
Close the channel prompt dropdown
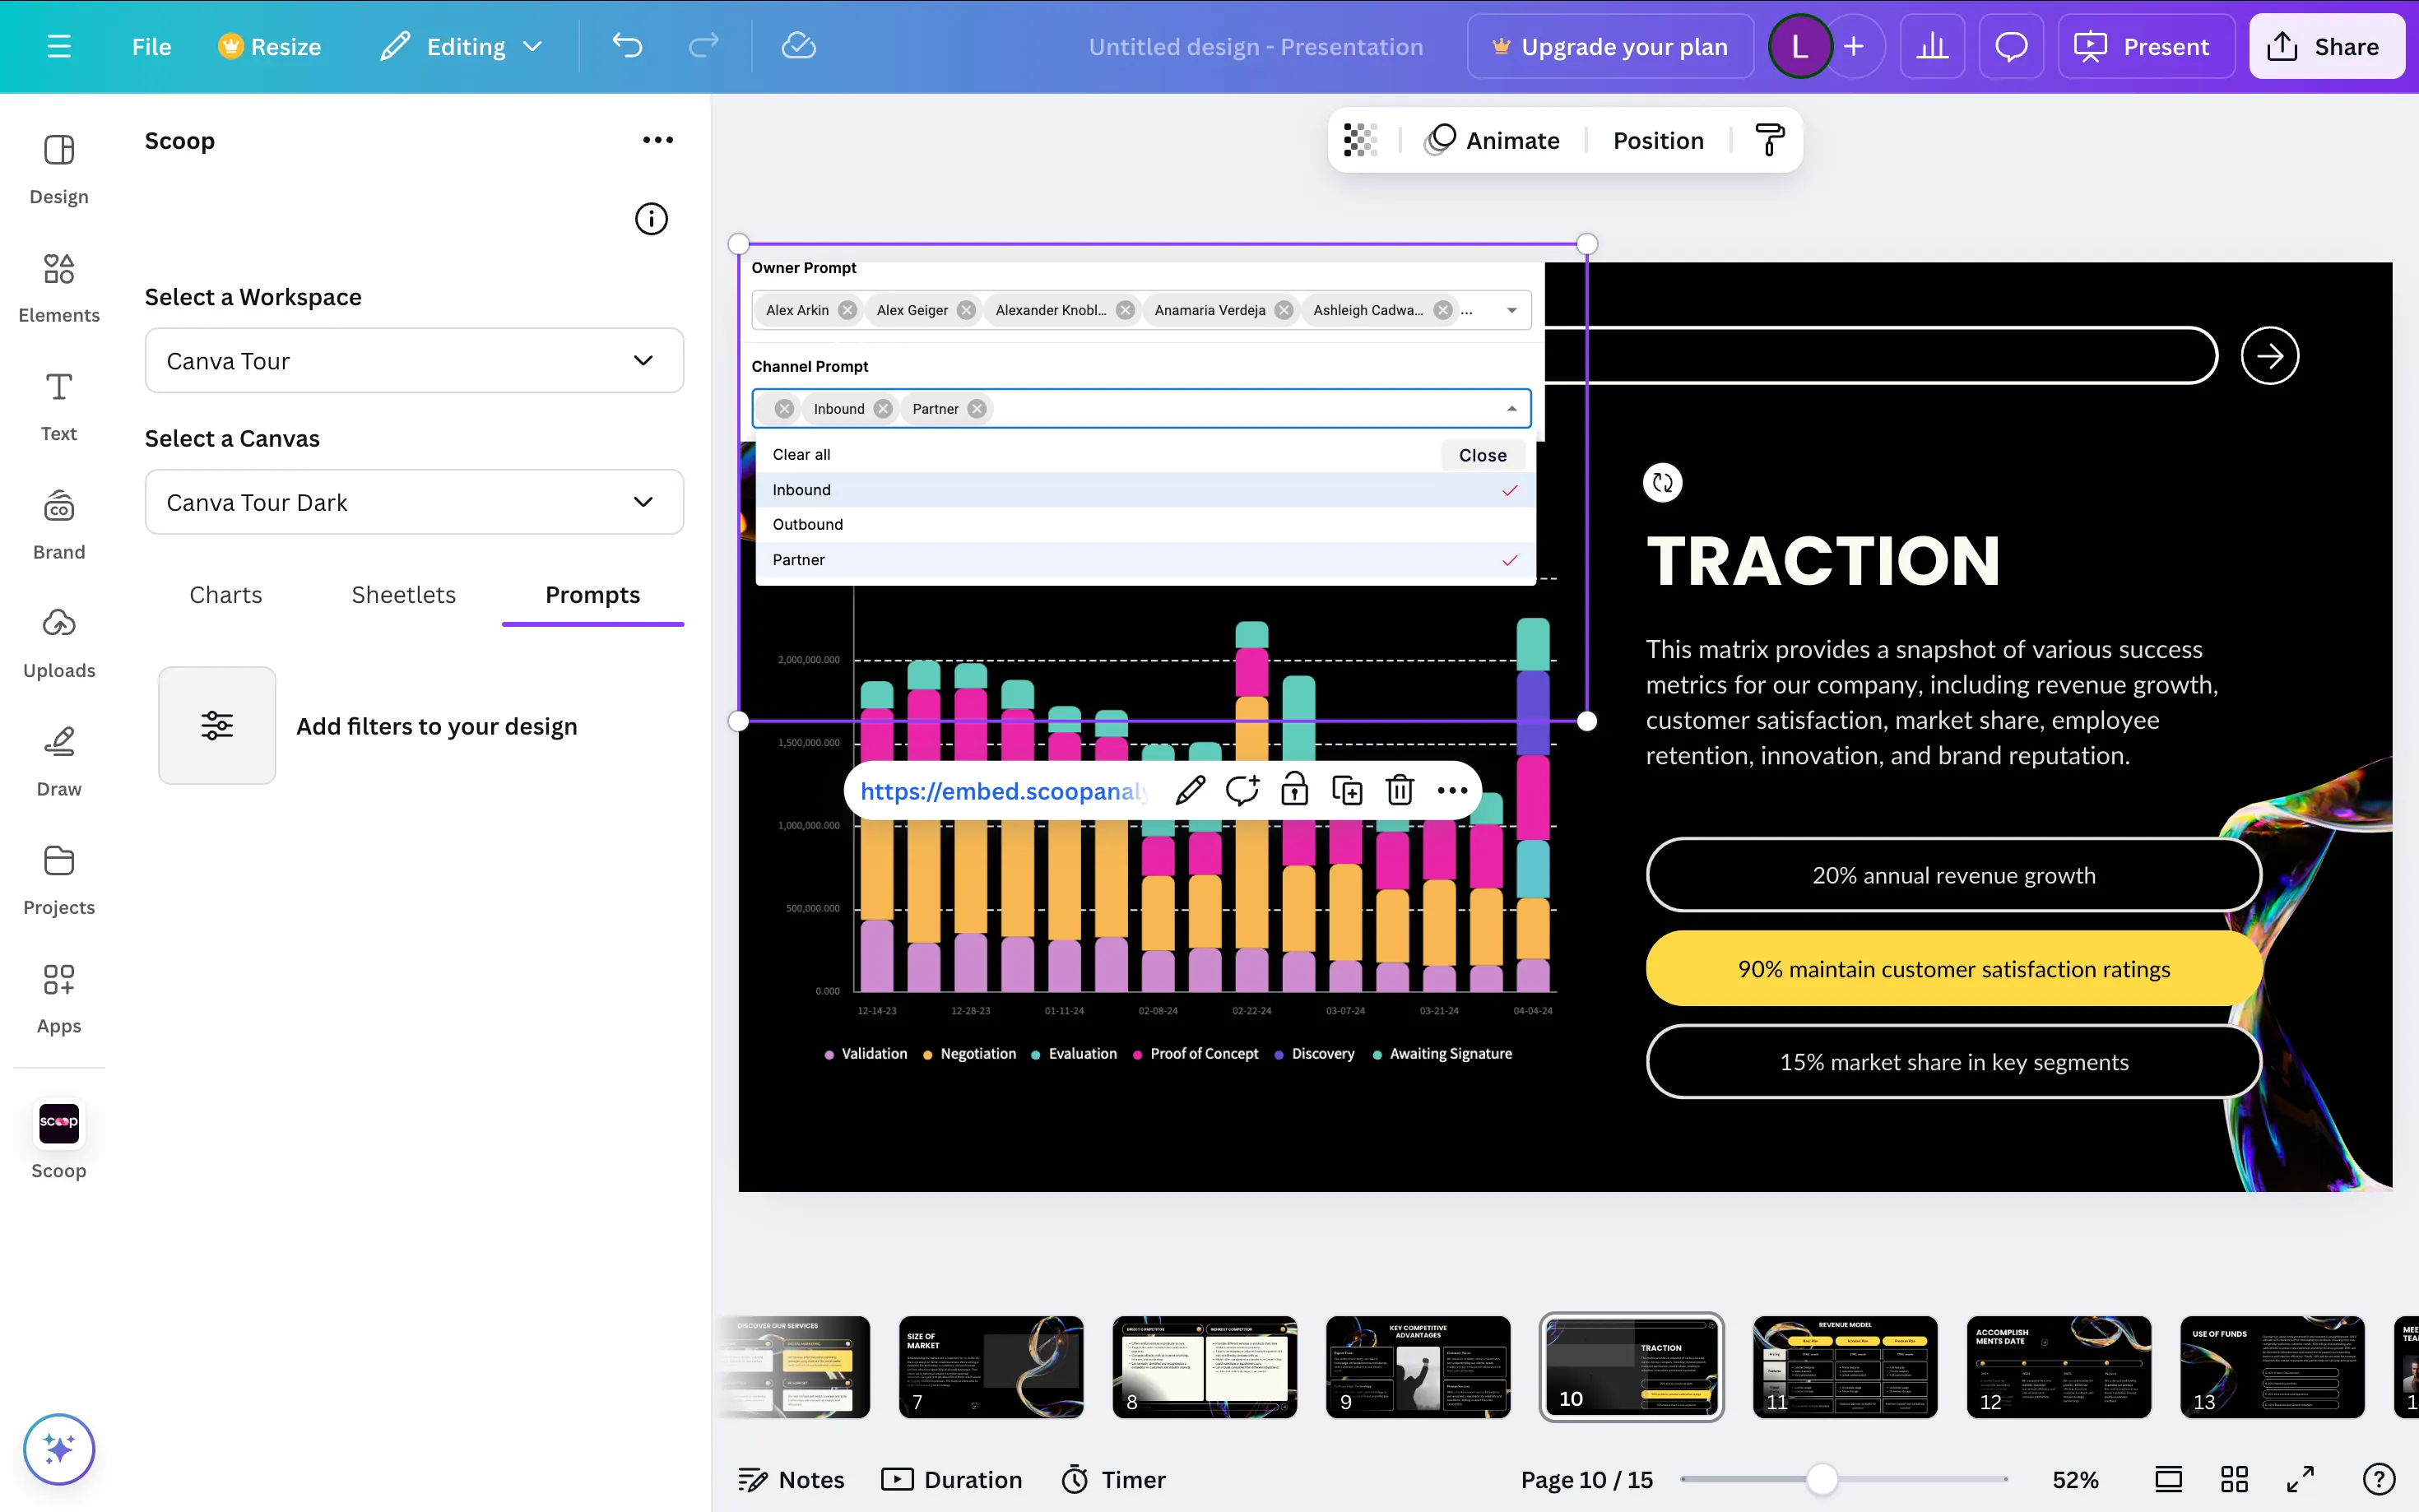point(1482,455)
